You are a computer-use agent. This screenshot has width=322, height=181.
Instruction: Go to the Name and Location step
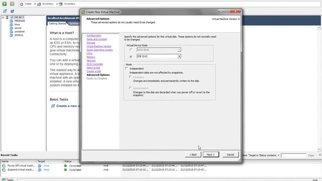point(97,39)
